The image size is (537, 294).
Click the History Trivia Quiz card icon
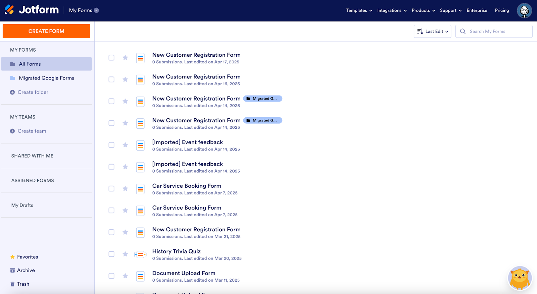(140, 255)
